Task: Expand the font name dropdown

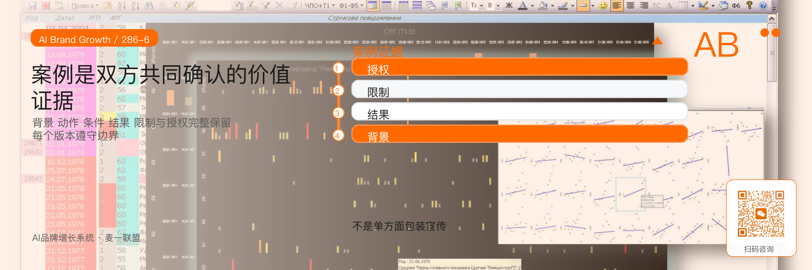Action: click(x=481, y=6)
